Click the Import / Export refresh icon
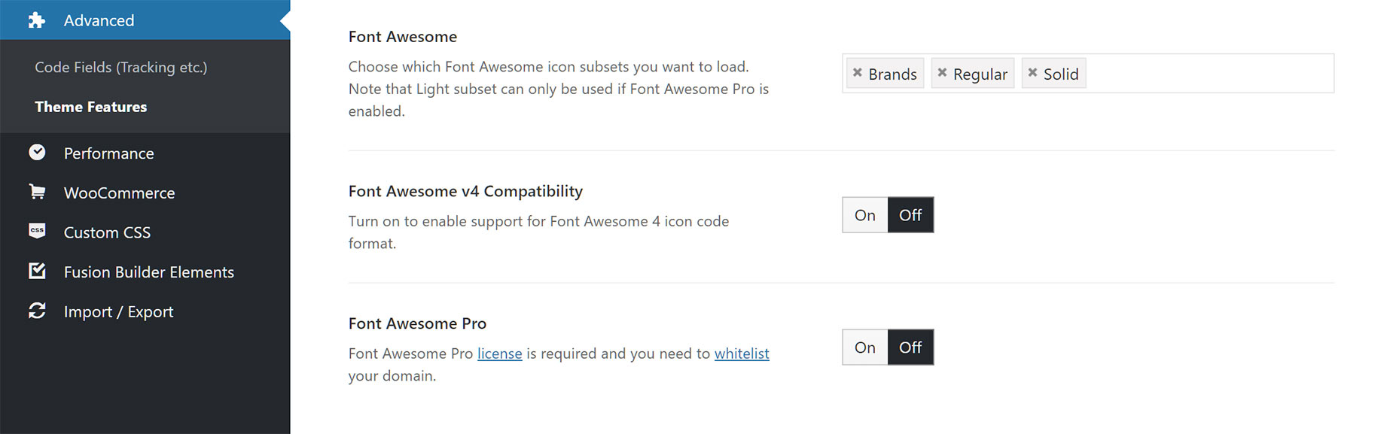The image size is (1393, 434). (x=37, y=311)
